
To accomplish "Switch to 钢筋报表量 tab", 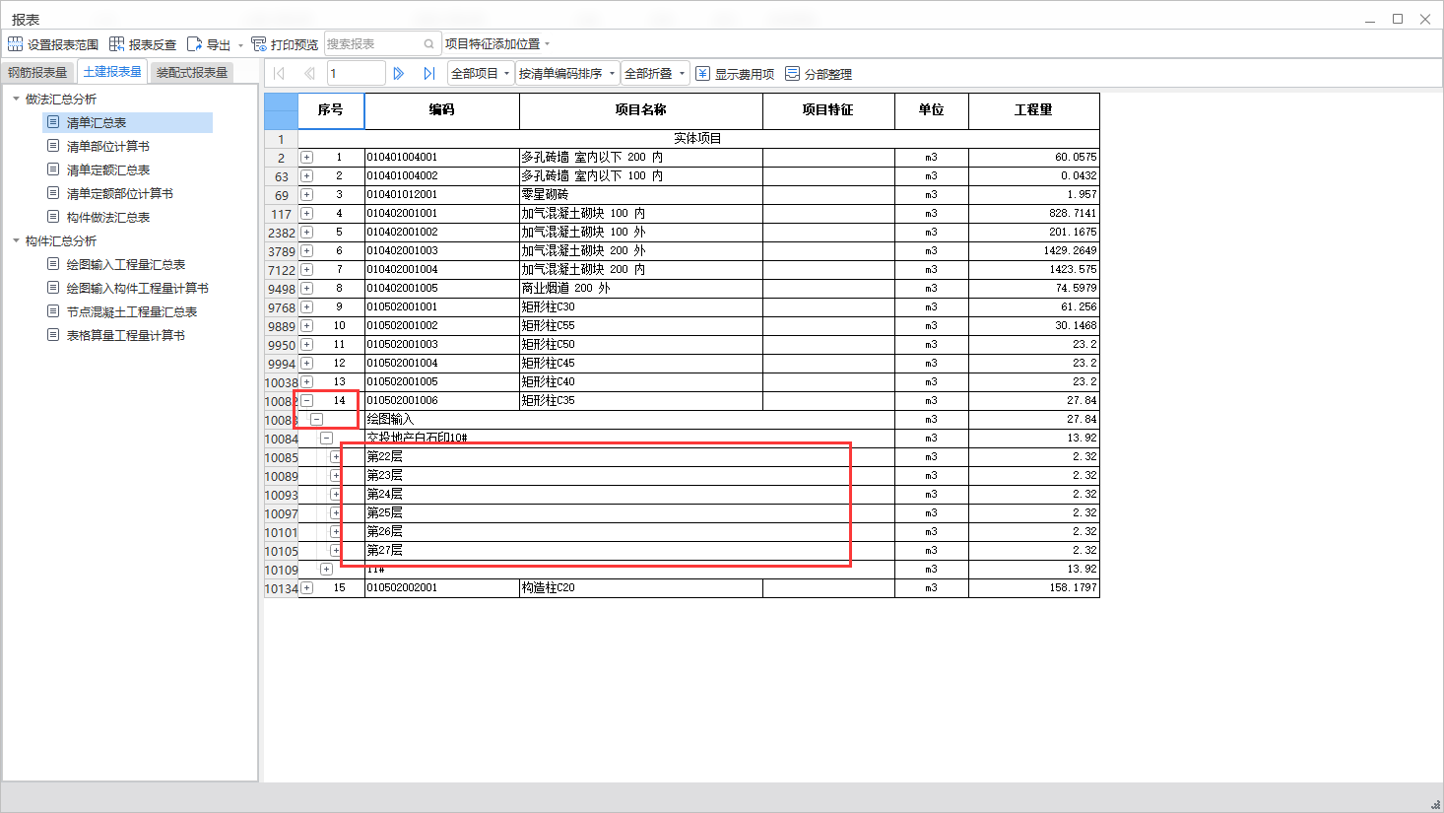I will tap(37, 73).
